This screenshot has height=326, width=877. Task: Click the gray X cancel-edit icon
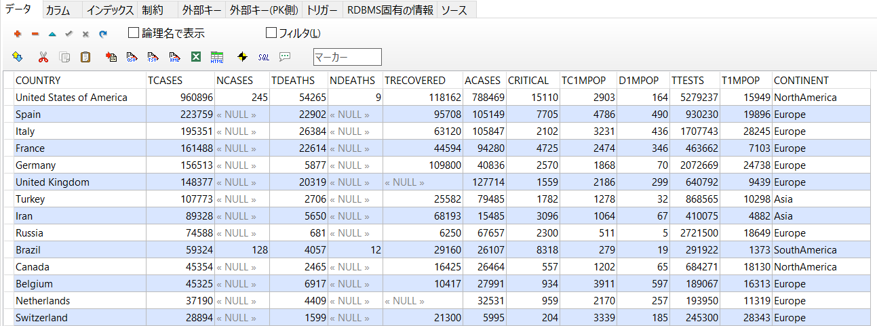[85, 33]
